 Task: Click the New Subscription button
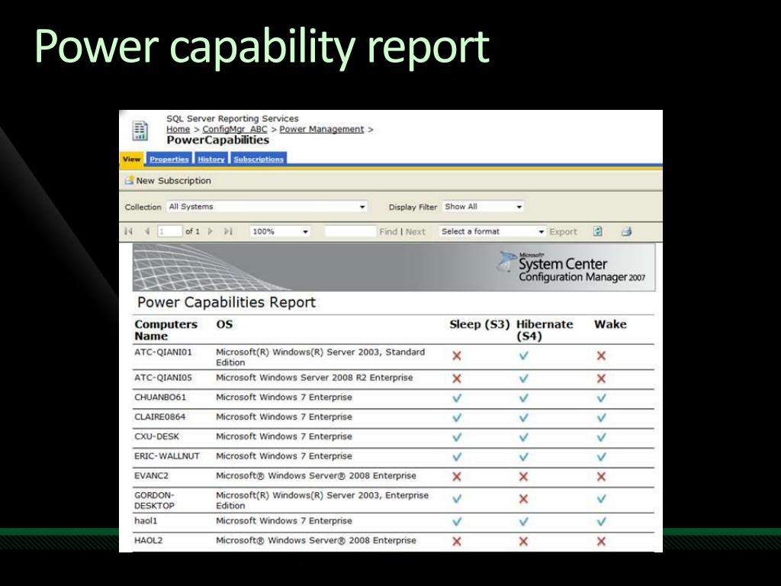pos(168,180)
